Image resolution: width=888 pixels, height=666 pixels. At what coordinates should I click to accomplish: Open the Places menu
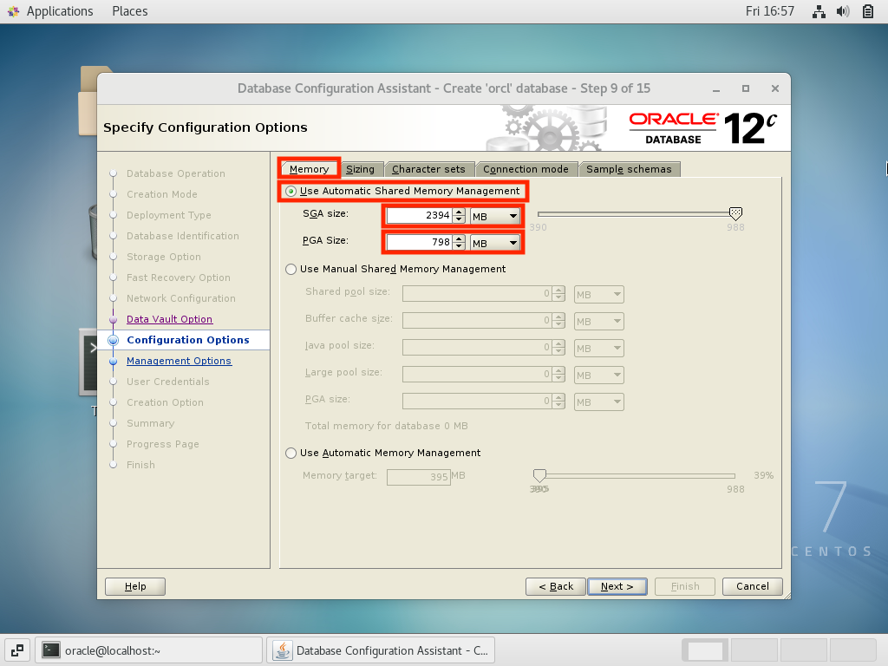pyautogui.click(x=130, y=11)
